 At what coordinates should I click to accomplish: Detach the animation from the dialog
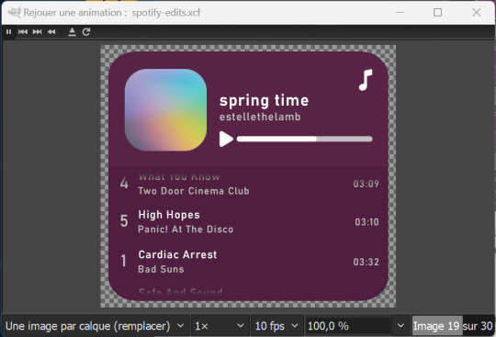(x=73, y=31)
